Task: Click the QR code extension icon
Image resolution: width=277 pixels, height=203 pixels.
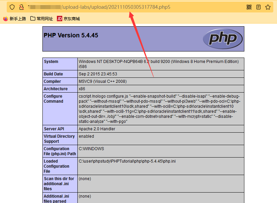Action: pyautogui.click(x=249, y=7)
